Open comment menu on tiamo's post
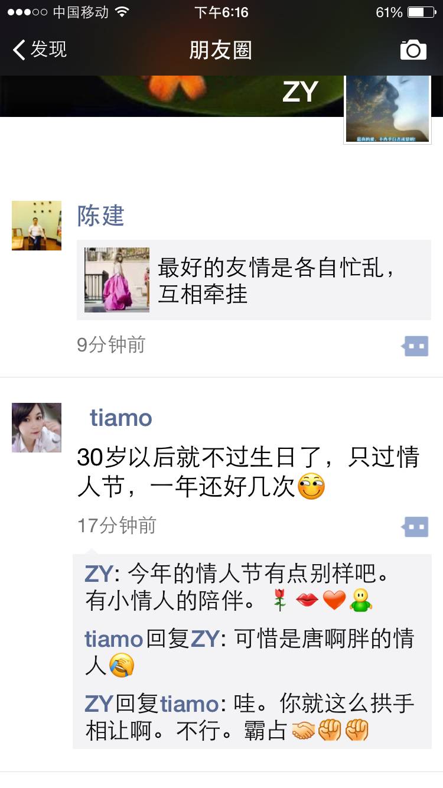The width and height of the screenshot is (443, 788). pyautogui.click(x=415, y=526)
